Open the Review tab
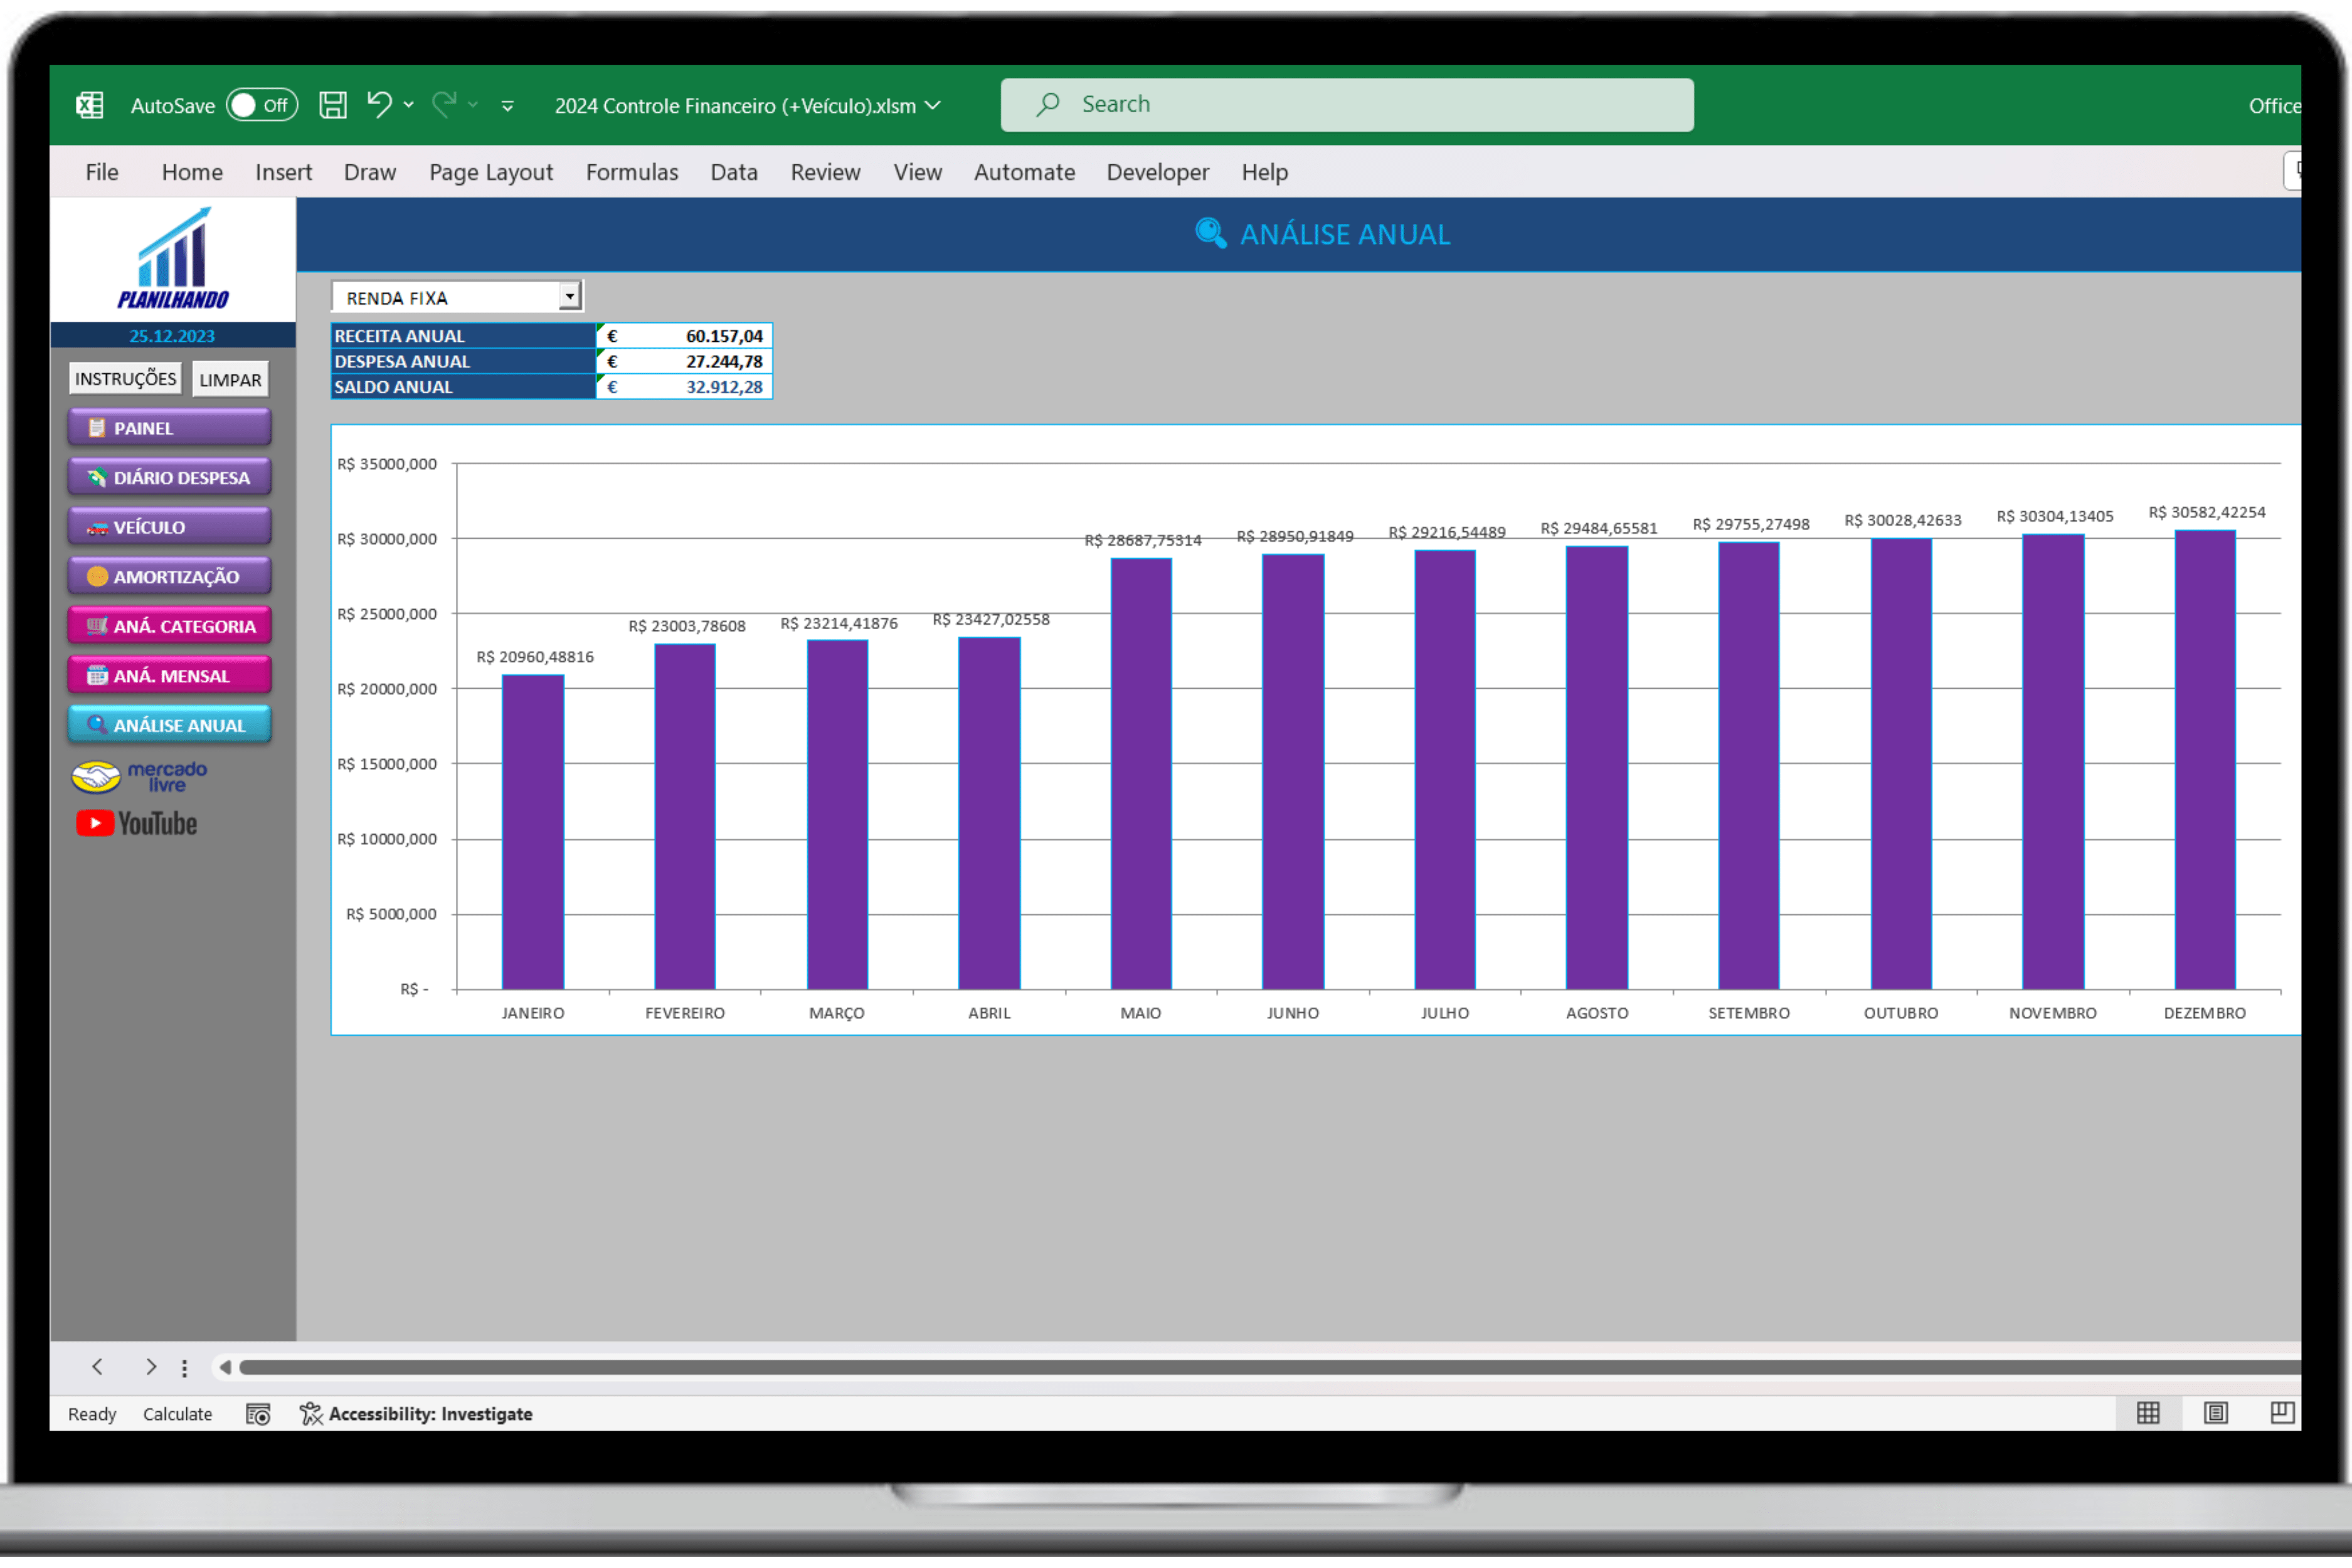The image size is (2352, 1568). pos(825,172)
